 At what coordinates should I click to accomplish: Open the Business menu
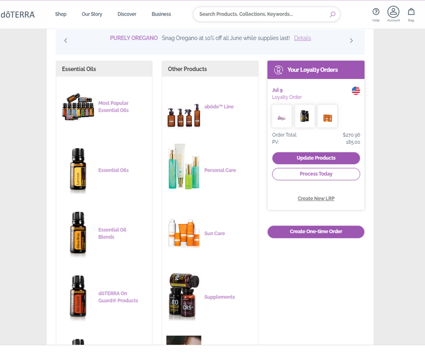[x=161, y=14]
